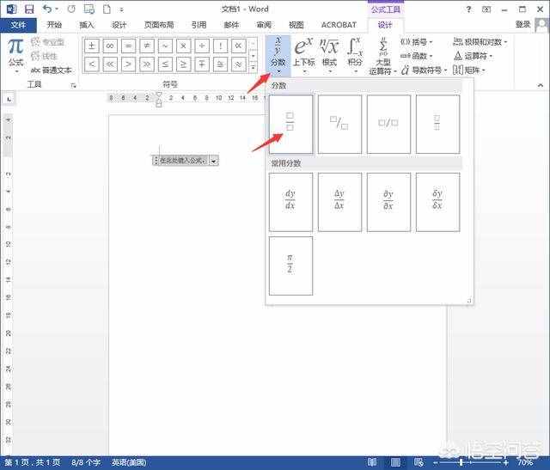Switch to the 引用 References tab

click(199, 25)
